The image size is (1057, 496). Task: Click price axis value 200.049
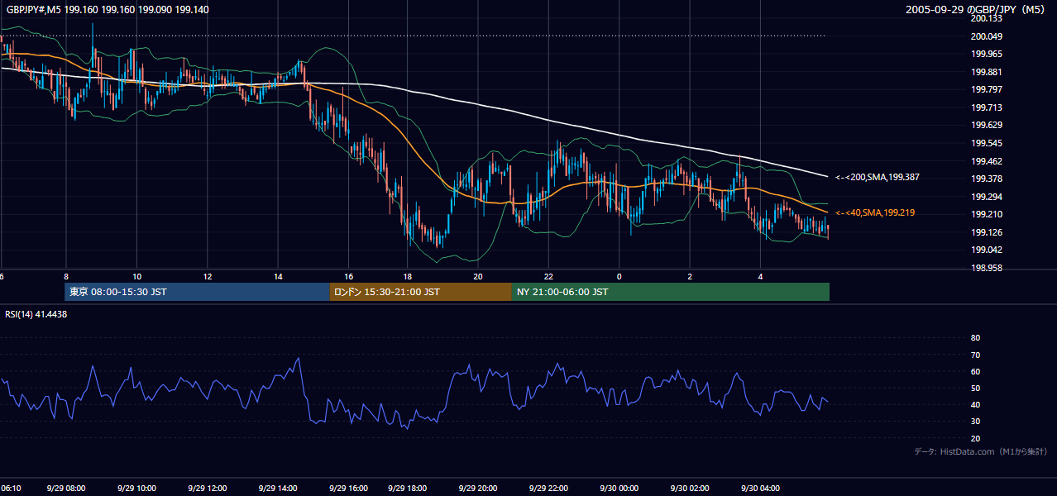pos(987,36)
